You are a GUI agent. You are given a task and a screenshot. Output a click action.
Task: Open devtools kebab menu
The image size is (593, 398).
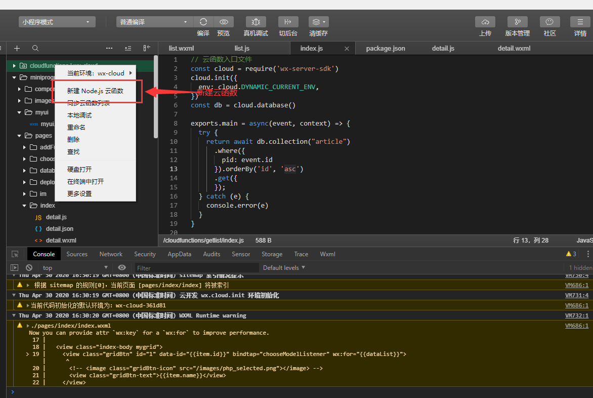[x=588, y=254]
